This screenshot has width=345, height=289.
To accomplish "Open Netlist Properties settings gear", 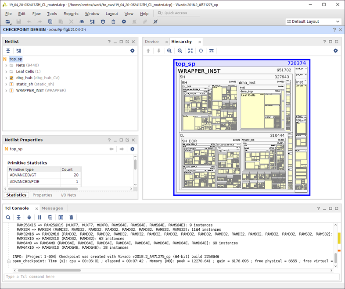I will point(132,149).
